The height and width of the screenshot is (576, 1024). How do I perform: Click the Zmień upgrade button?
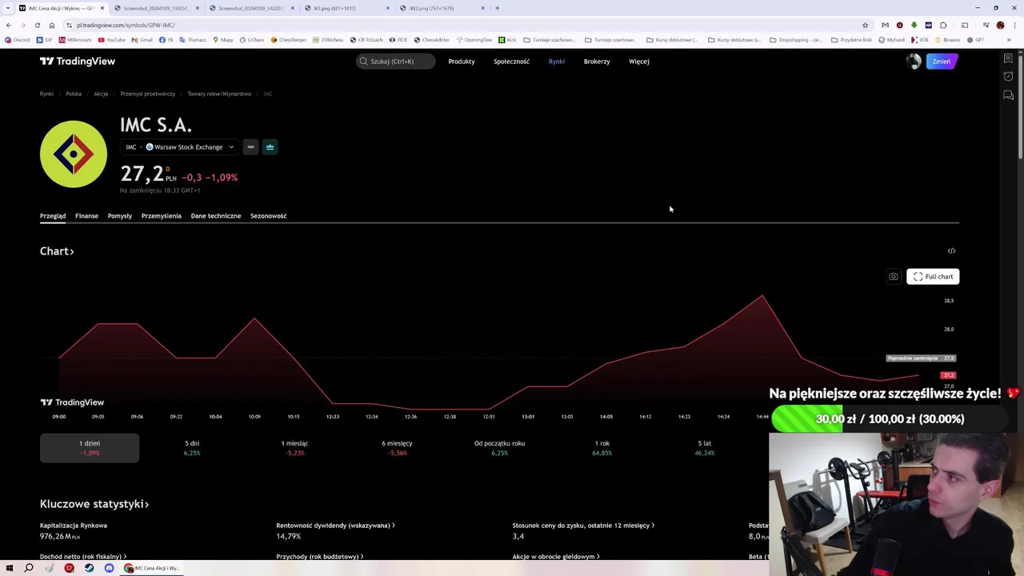click(x=942, y=62)
